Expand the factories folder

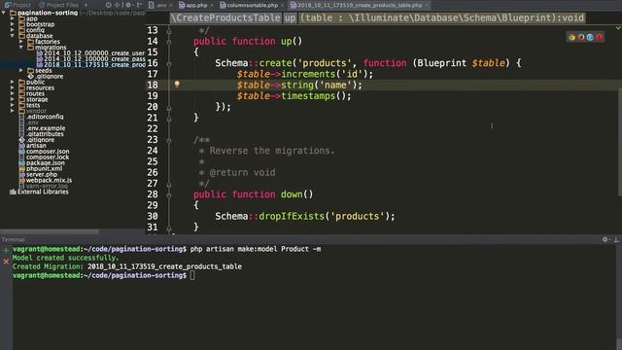click(21, 42)
